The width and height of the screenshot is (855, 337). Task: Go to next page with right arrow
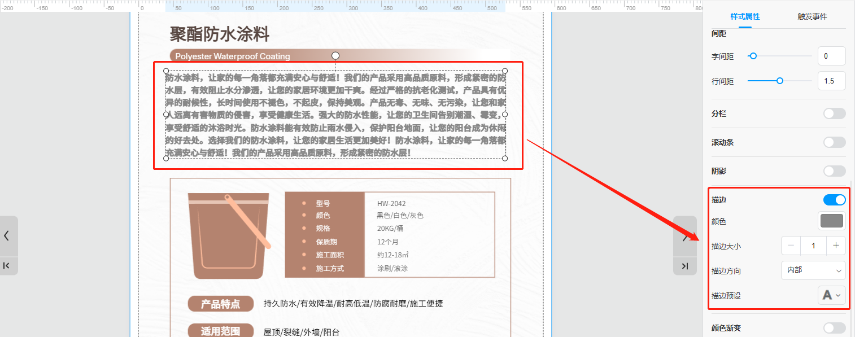tap(684, 238)
